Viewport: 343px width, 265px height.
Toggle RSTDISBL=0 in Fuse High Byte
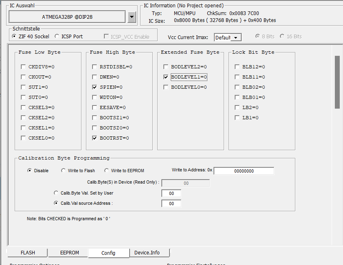coord(95,67)
